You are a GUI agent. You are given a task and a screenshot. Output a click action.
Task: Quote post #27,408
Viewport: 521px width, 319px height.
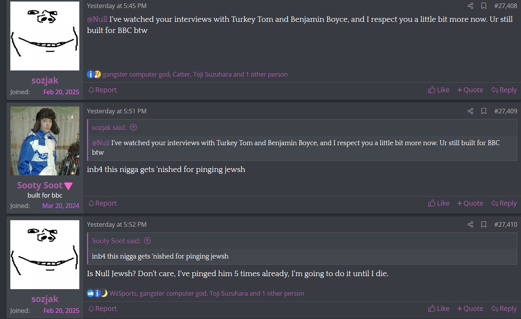(x=470, y=90)
